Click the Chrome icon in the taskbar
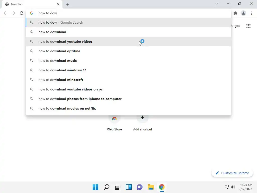Image resolution: width=257 pixels, height=193 pixels. point(162,187)
